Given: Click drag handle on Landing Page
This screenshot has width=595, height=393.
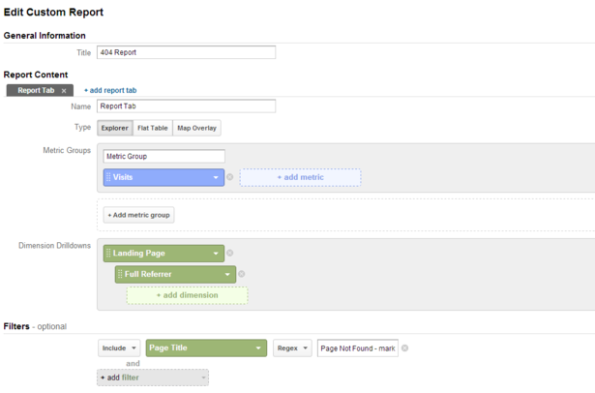Looking at the screenshot, I should pyautogui.click(x=108, y=254).
